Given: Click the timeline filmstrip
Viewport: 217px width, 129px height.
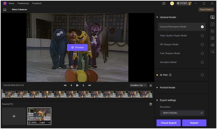Looking at the screenshot, I should point(77,94).
